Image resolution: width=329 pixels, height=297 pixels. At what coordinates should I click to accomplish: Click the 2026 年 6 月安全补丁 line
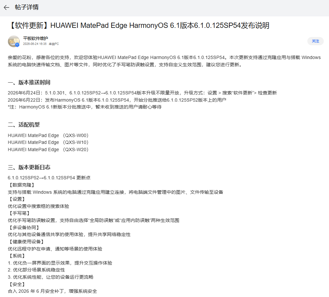[52, 291]
